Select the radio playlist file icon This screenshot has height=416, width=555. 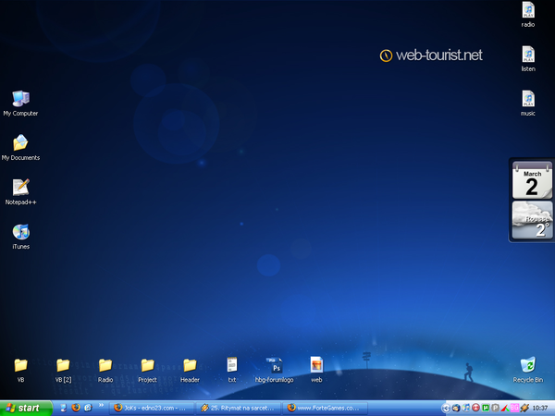528,15
